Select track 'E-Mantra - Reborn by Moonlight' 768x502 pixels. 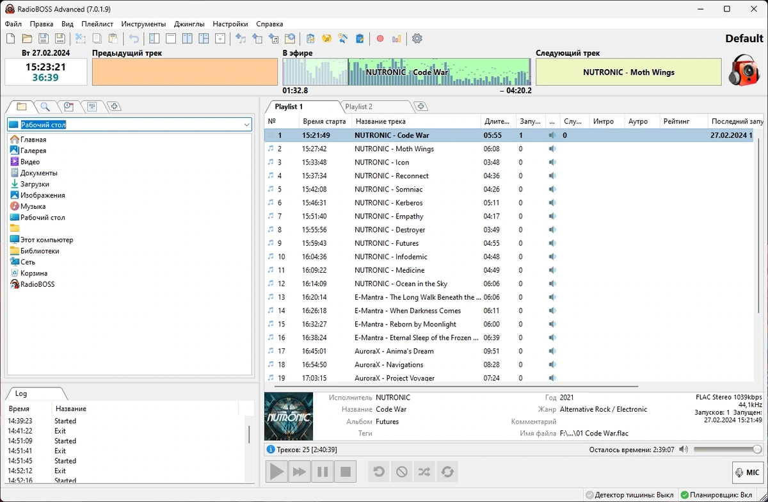406,324
